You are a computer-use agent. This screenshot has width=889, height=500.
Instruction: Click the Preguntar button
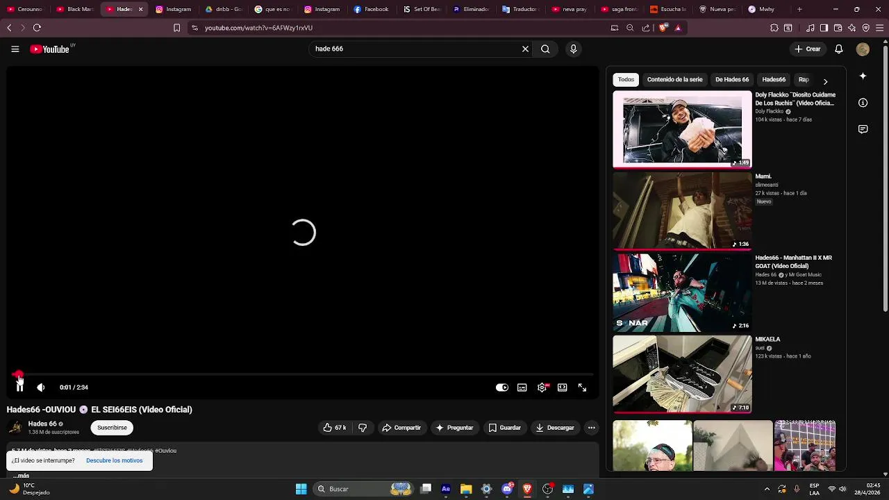click(454, 428)
